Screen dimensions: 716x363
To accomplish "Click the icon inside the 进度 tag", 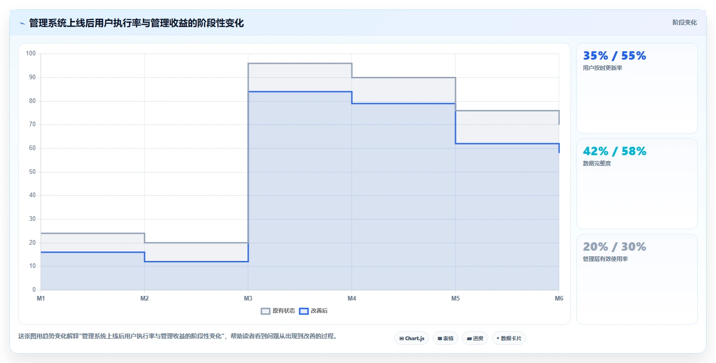I will coord(469,339).
